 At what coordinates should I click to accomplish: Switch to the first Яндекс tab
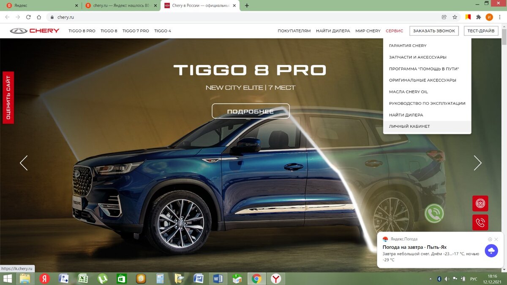pyautogui.click(x=40, y=5)
